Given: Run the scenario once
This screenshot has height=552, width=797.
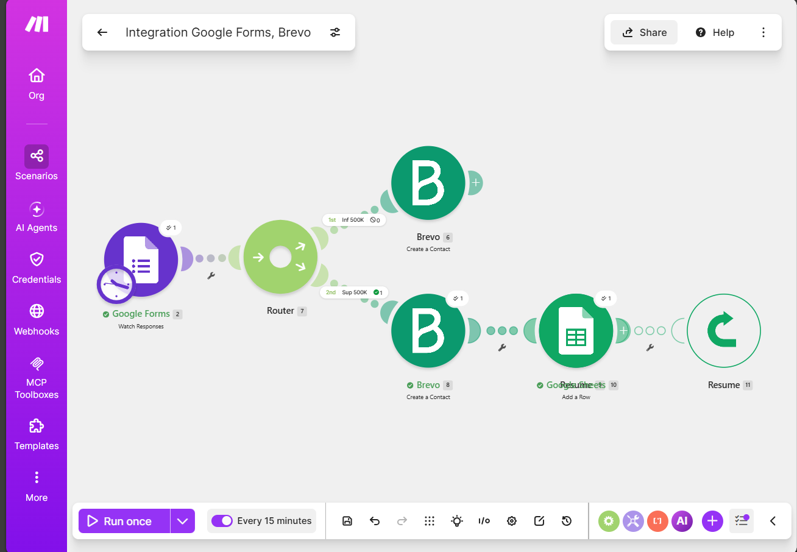Looking at the screenshot, I should (x=124, y=521).
